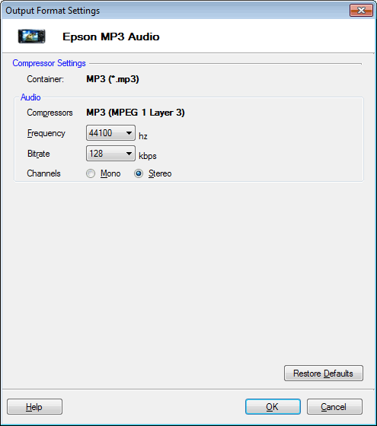This screenshot has height=426, width=377.
Task: Confirm settings with the OK button
Action: [273, 407]
